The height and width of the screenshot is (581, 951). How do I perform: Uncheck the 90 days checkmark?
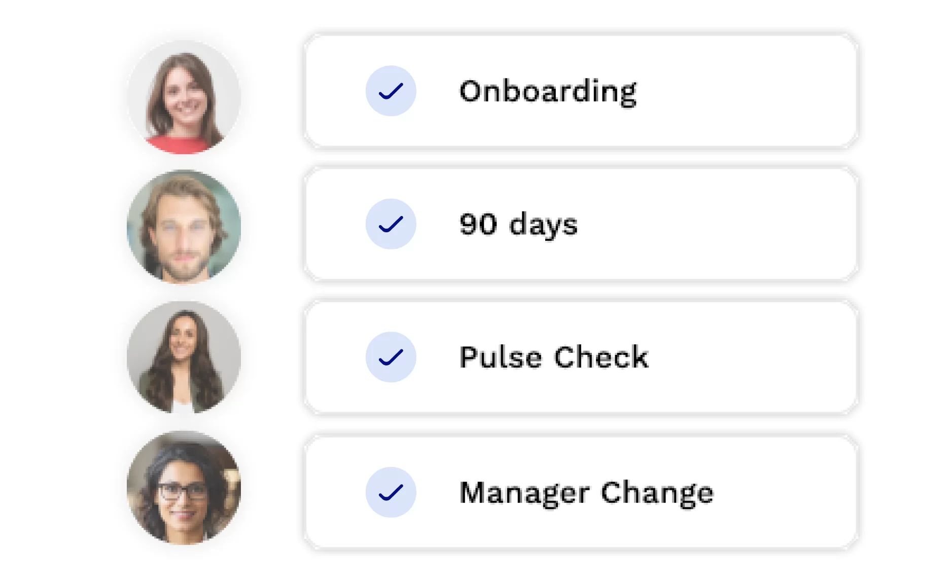pos(391,224)
